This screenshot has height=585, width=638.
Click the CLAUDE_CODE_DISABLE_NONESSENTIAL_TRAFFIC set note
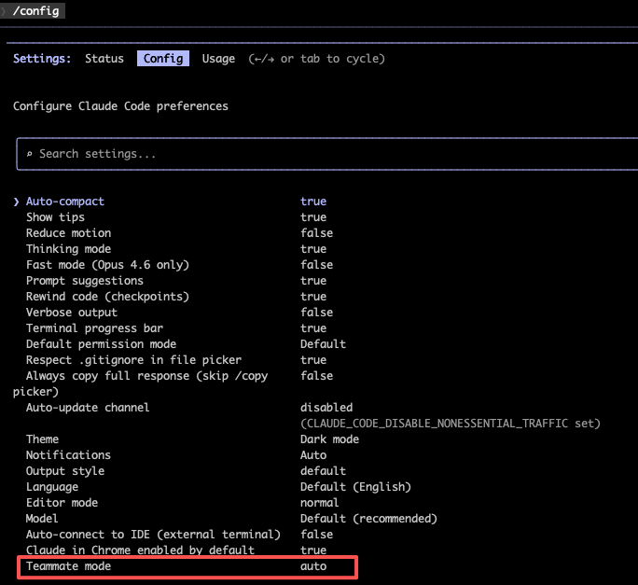coord(451,424)
